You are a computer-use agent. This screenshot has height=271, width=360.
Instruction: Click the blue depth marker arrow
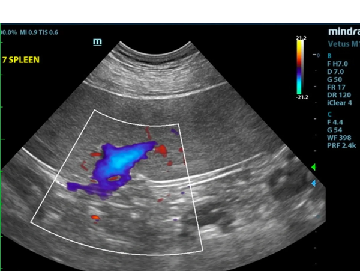[x=313, y=183]
